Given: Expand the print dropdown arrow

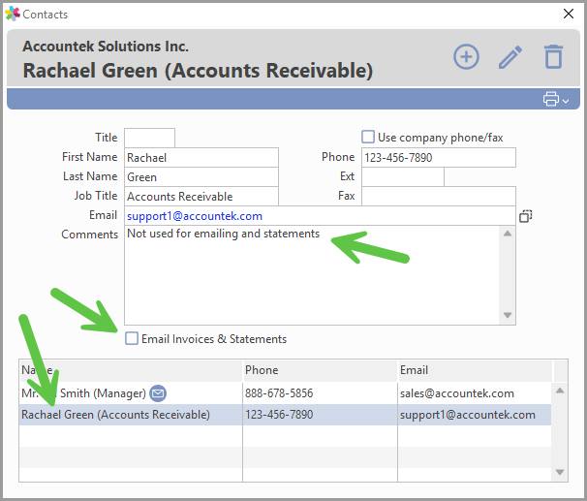Looking at the screenshot, I should pos(566,101).
